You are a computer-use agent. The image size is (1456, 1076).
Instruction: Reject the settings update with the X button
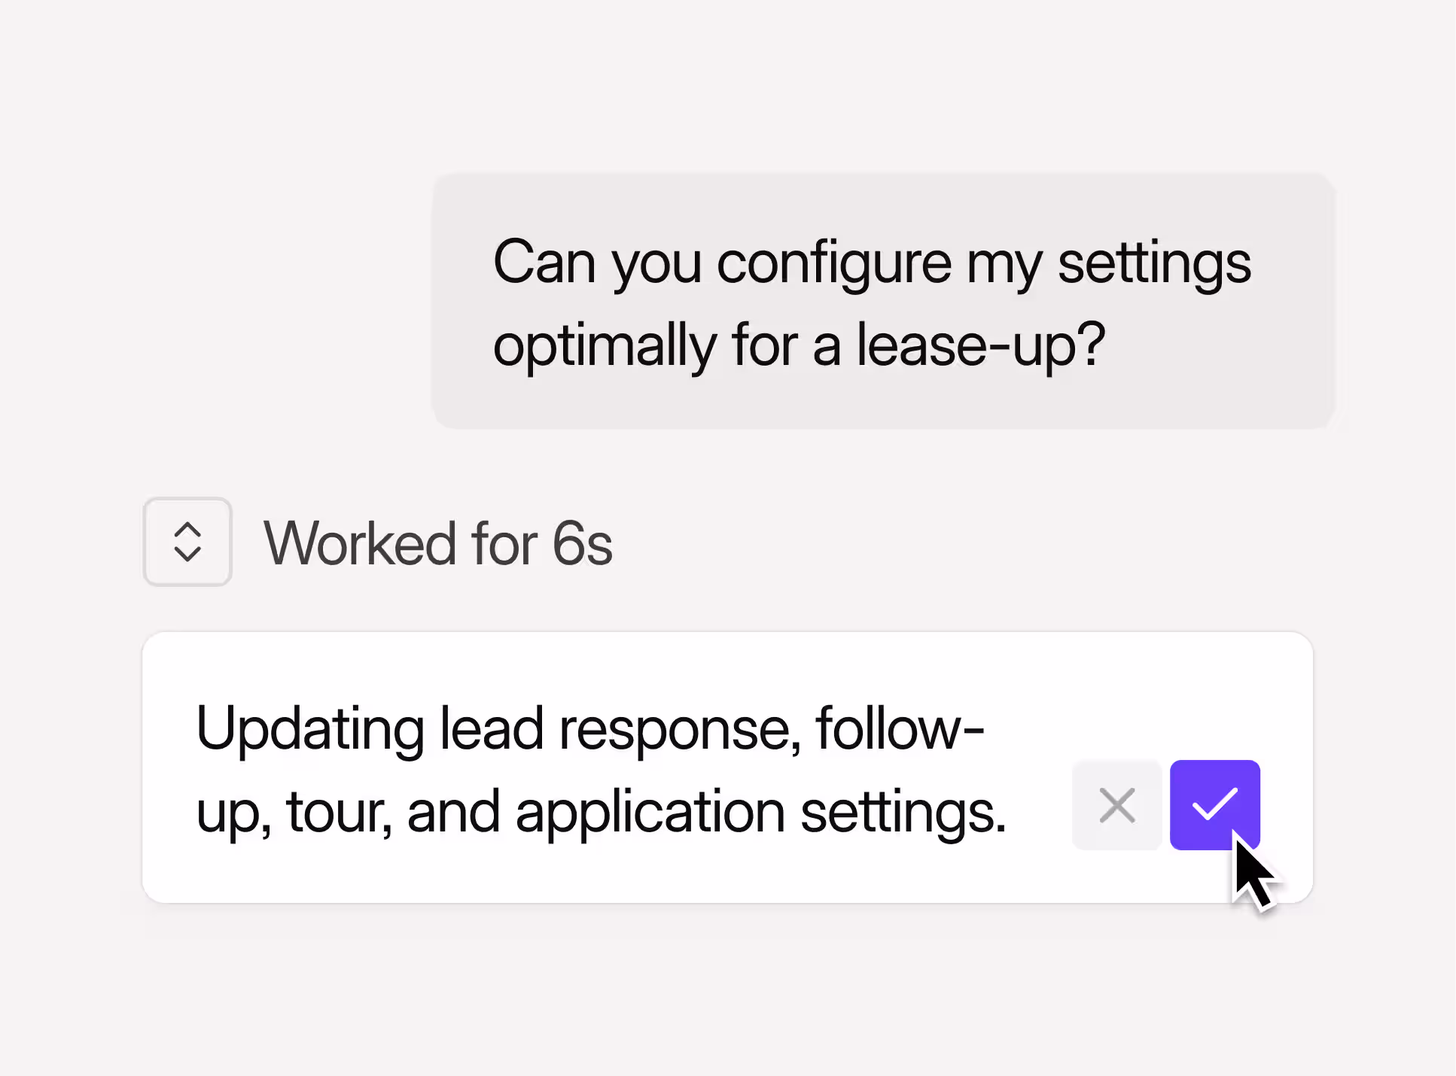point(1116,804)
